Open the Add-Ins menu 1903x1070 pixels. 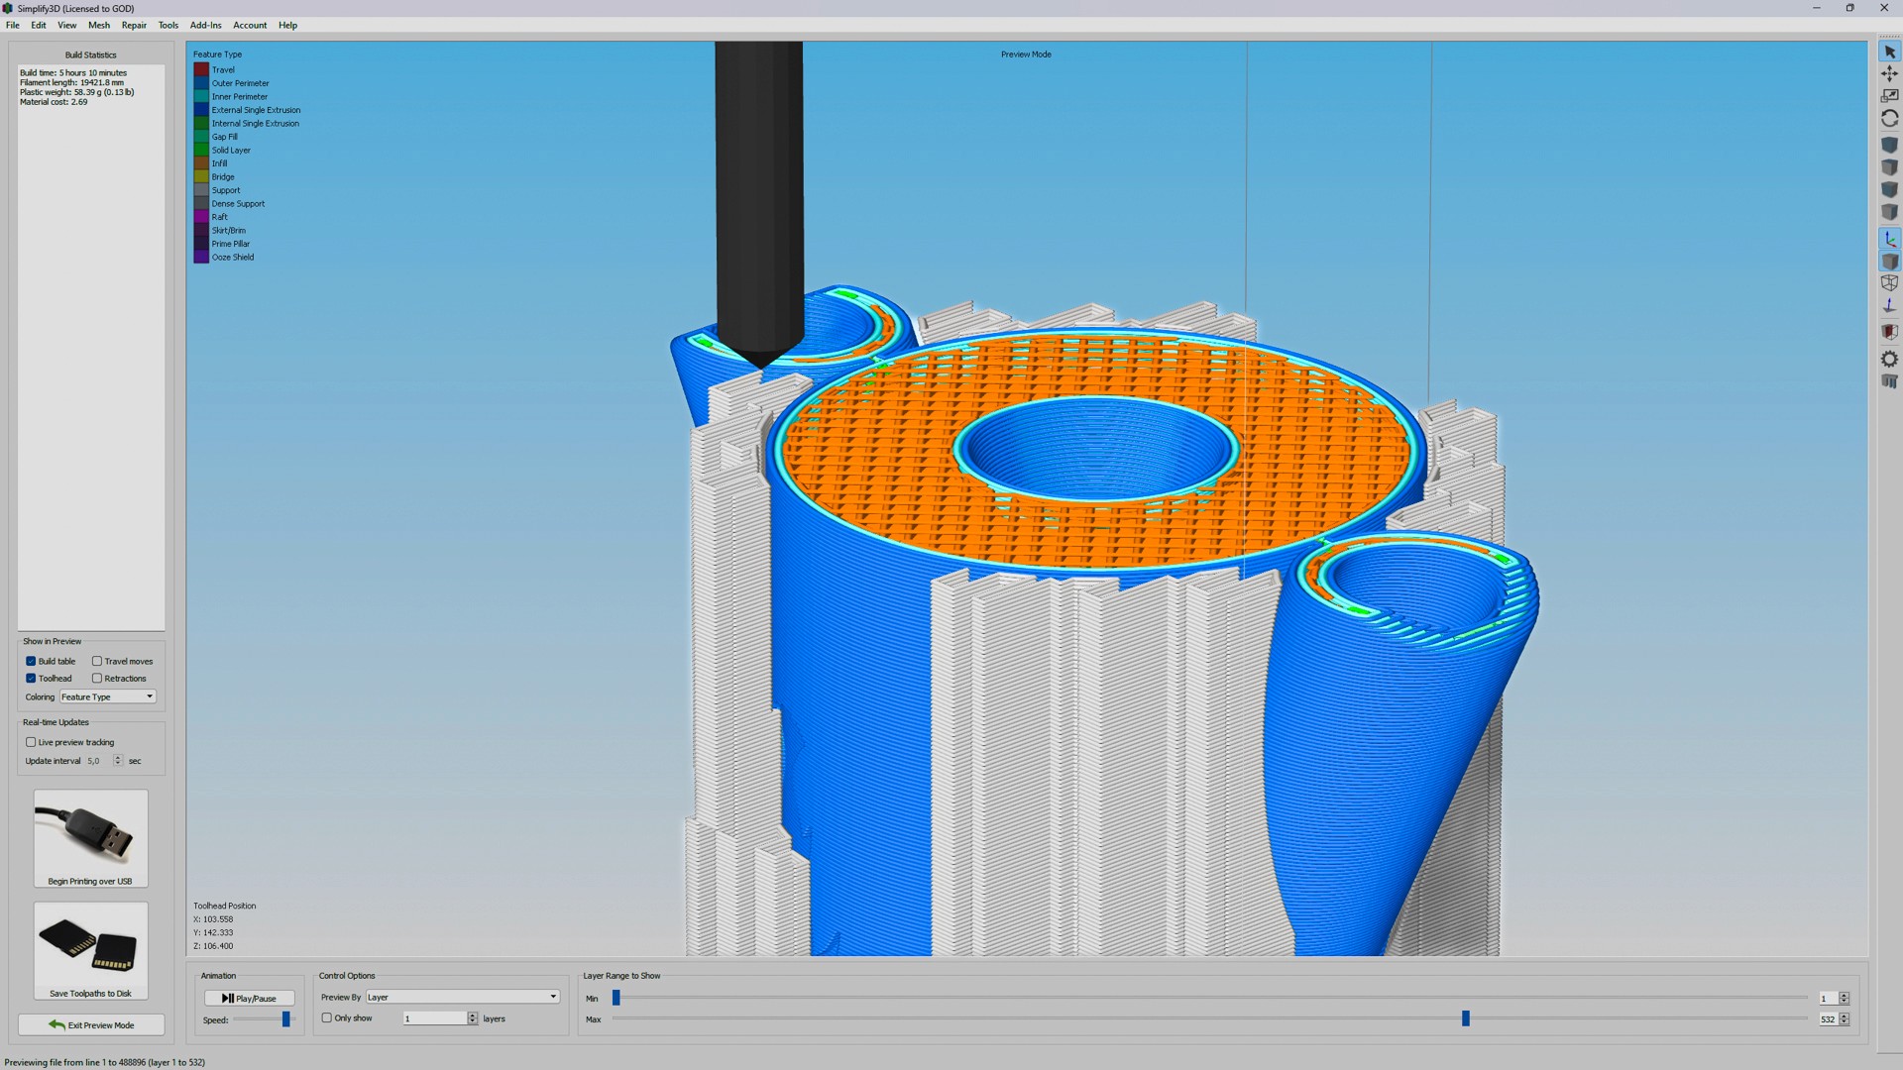(205, 25)
